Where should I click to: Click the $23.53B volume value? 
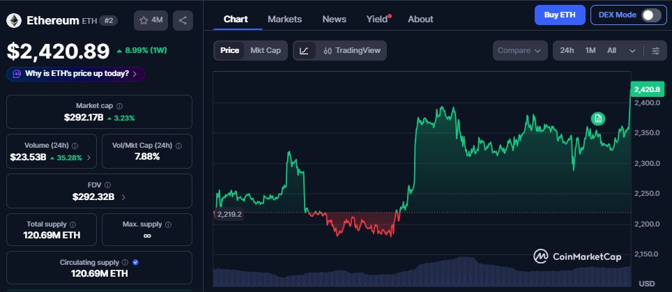(x=28, y=157)
